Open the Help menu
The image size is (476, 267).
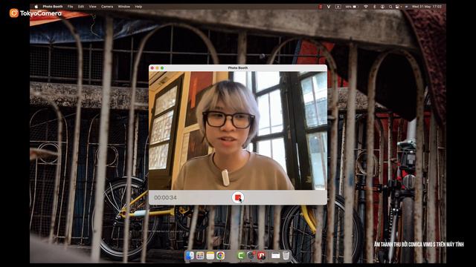[x=138, y=7]
